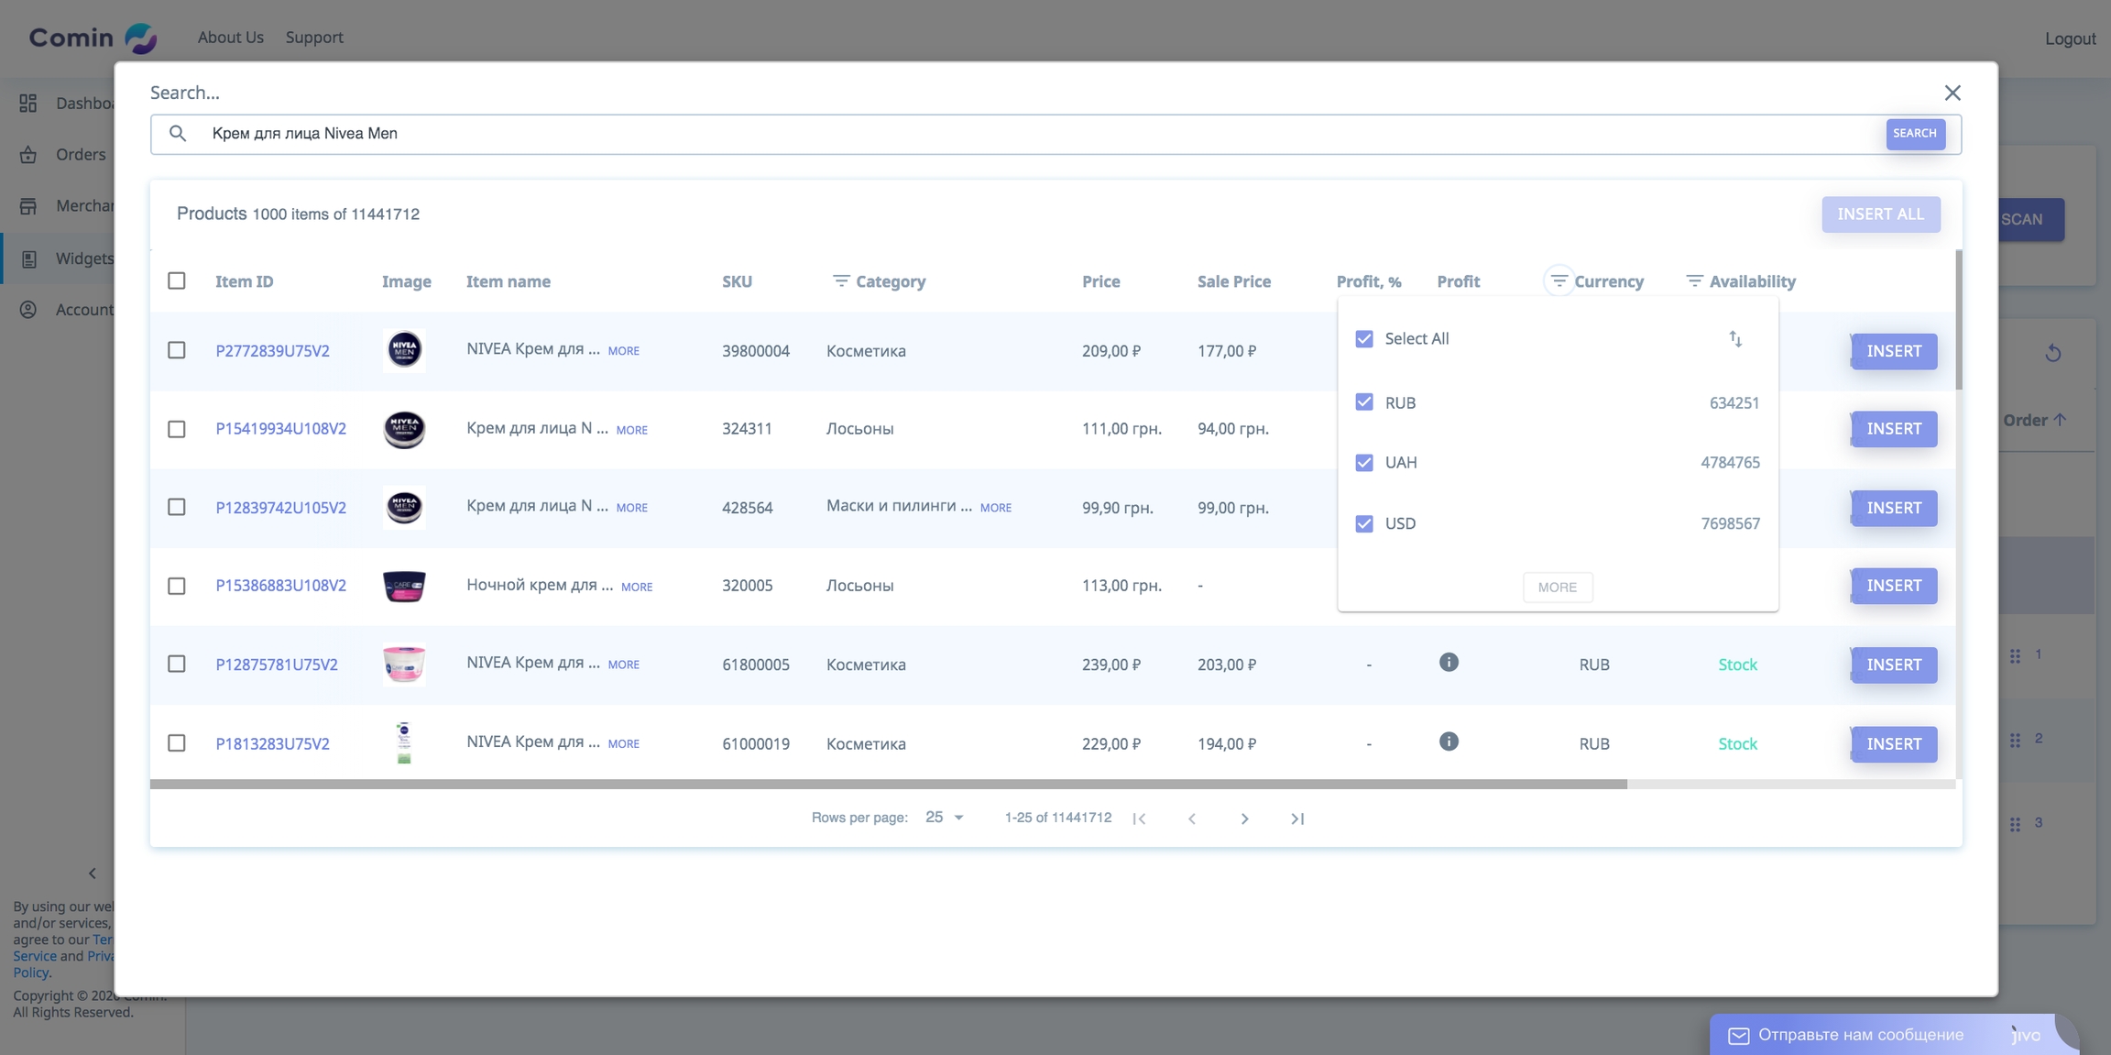Open item link P12875781U75V2

277,665
